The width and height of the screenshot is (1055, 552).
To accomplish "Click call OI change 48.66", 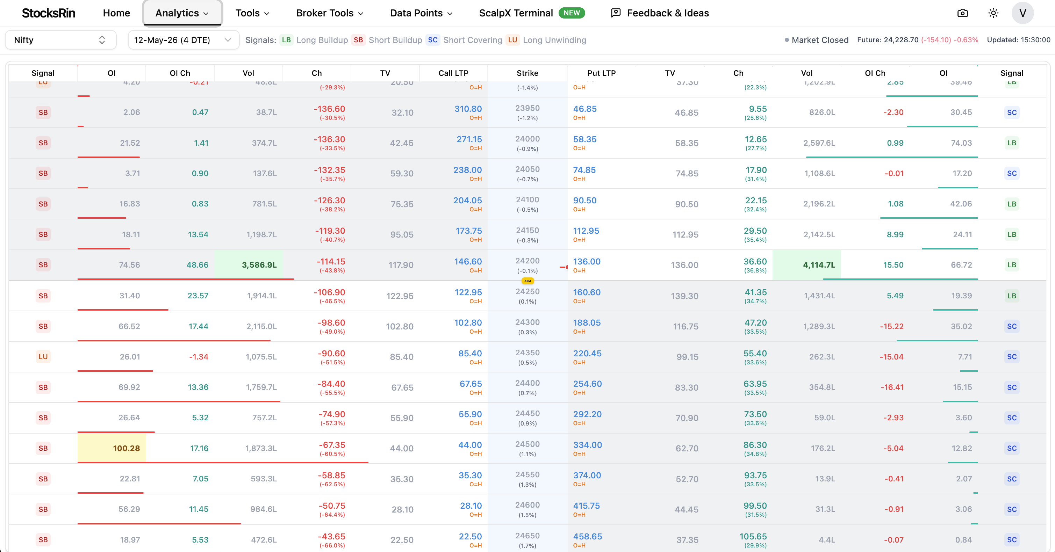I will [198, 265].
